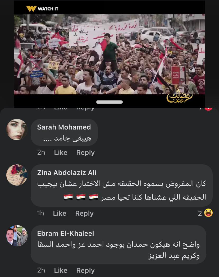Reply to Zina Abdelaziz Ali's comment
Image resolution: width=219 pixels, height=277 pixels.
tap(84, 213)
